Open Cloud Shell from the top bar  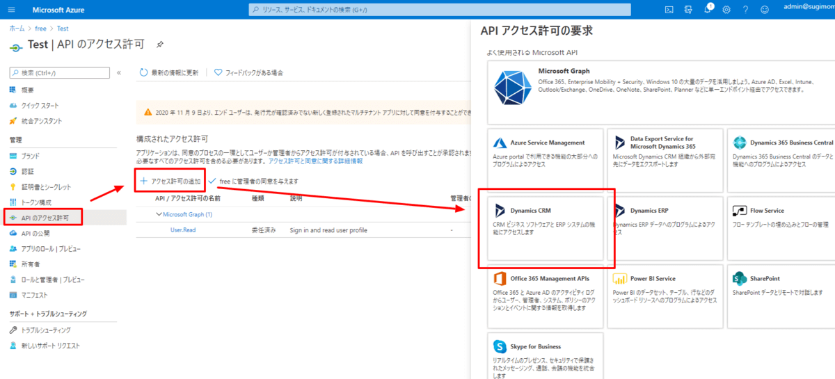pyautogui.click(x=668, y=9)
